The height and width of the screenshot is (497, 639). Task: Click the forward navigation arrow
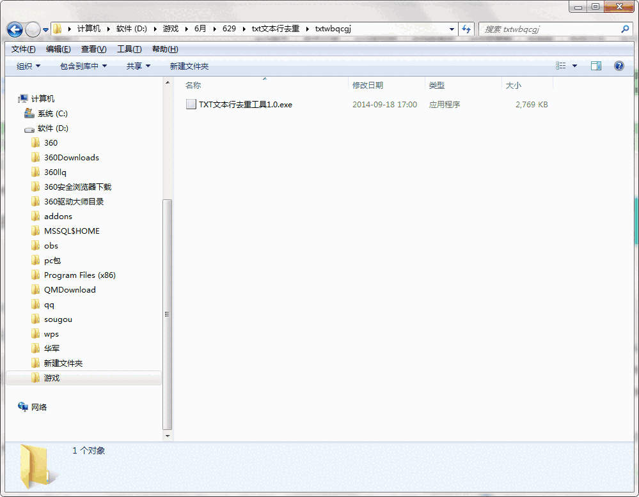coord(31,28)
